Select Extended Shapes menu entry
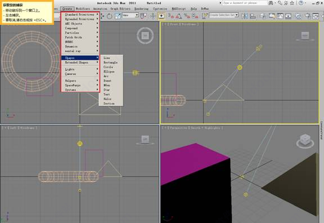 (80, 63)
